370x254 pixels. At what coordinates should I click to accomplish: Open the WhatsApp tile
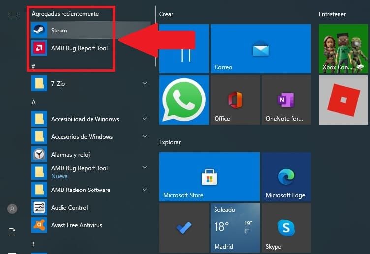pyautogui.click(x=184, y=100)
